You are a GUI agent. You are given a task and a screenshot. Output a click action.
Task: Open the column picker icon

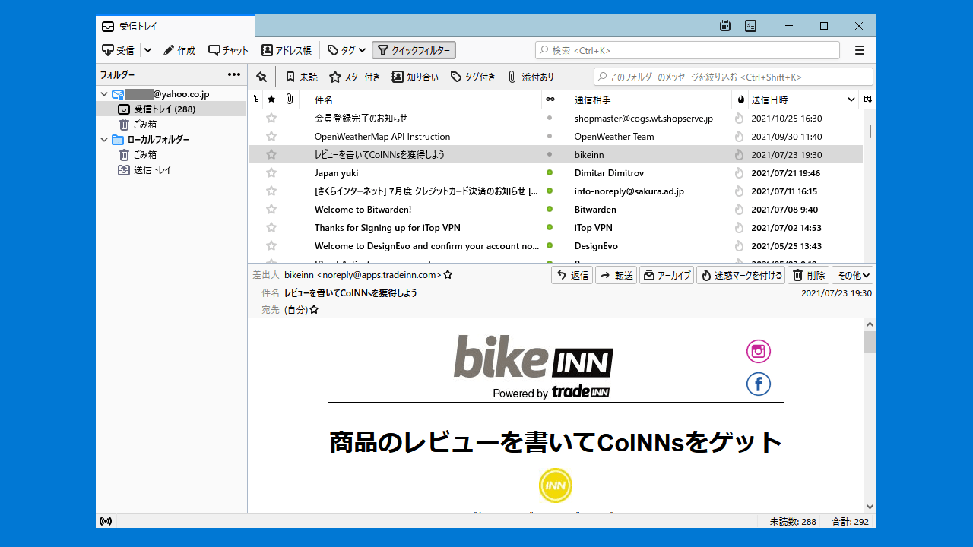[x=868, y=100]
